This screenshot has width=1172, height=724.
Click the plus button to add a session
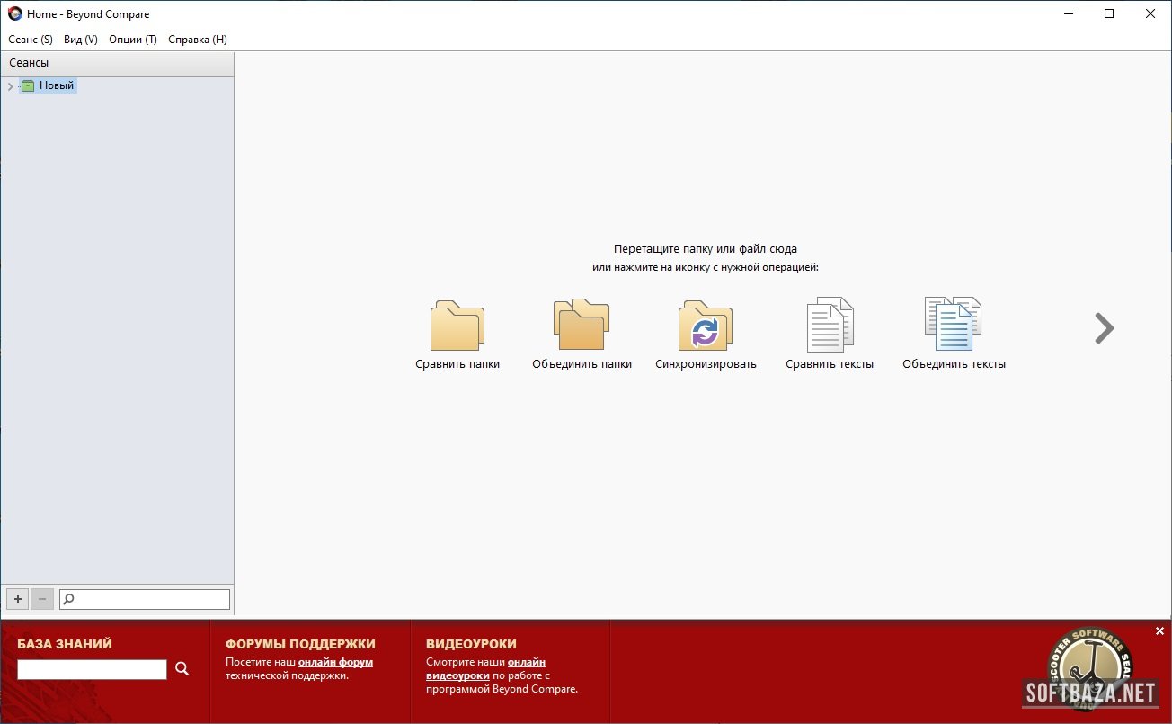point(18,599)
